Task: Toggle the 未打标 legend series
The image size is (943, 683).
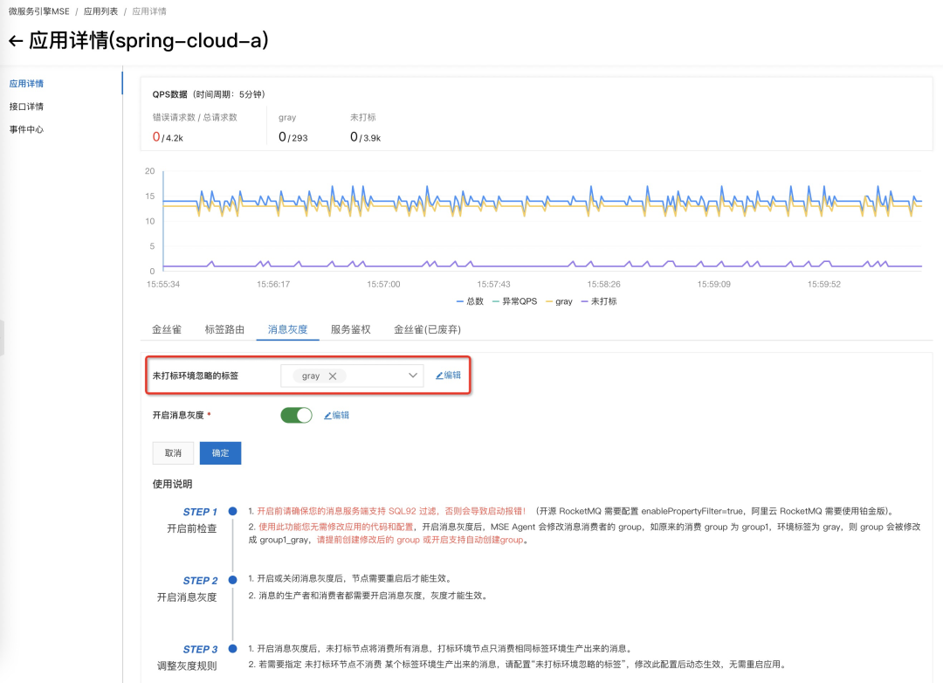Action: coord(599,301)
